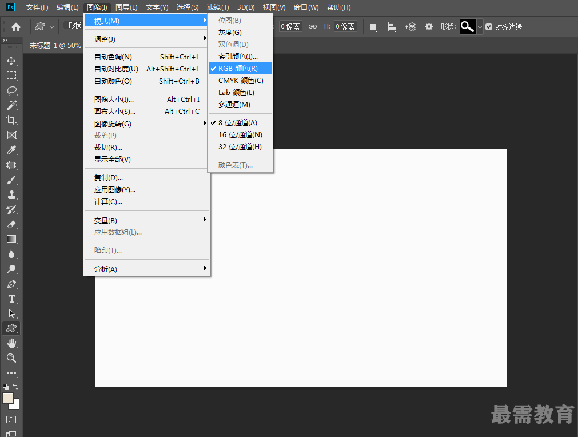Screen dimensions: 578x437
Task: Select the Zoom tool
Action: click(11, 358)
